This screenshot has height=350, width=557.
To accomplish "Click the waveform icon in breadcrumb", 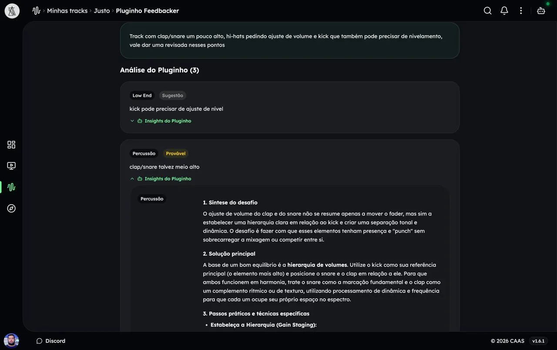I will click(36, 11).
